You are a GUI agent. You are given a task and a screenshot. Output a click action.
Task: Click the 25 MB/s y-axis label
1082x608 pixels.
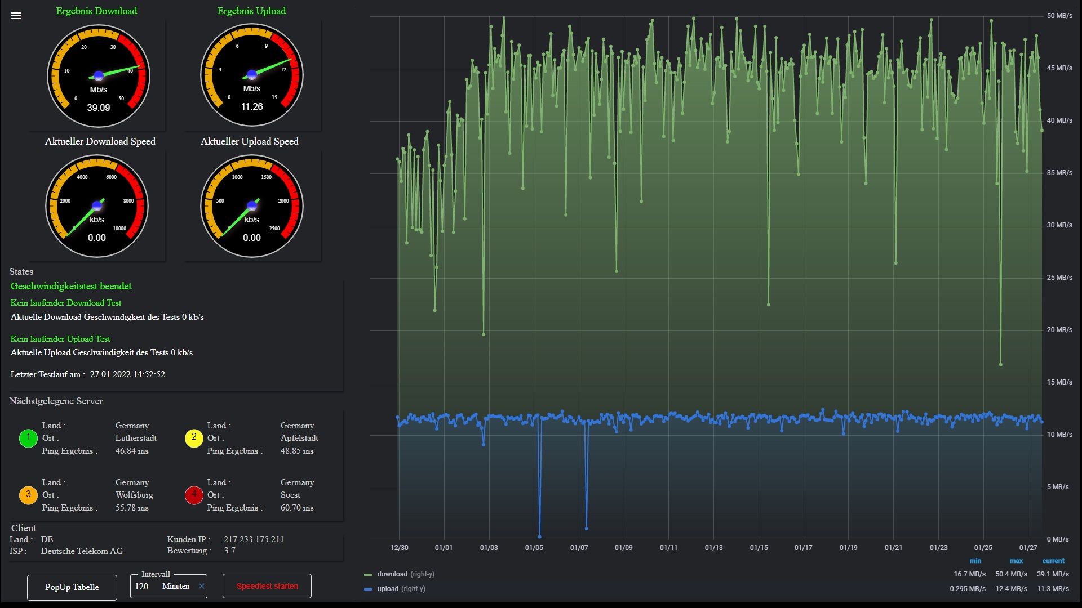(x=1059, y=278)
